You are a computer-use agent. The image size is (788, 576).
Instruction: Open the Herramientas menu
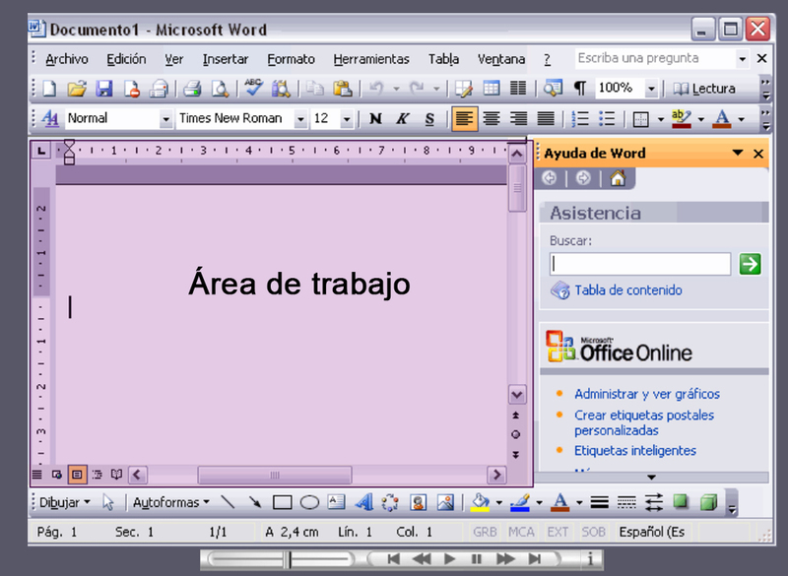coord(370,59)
